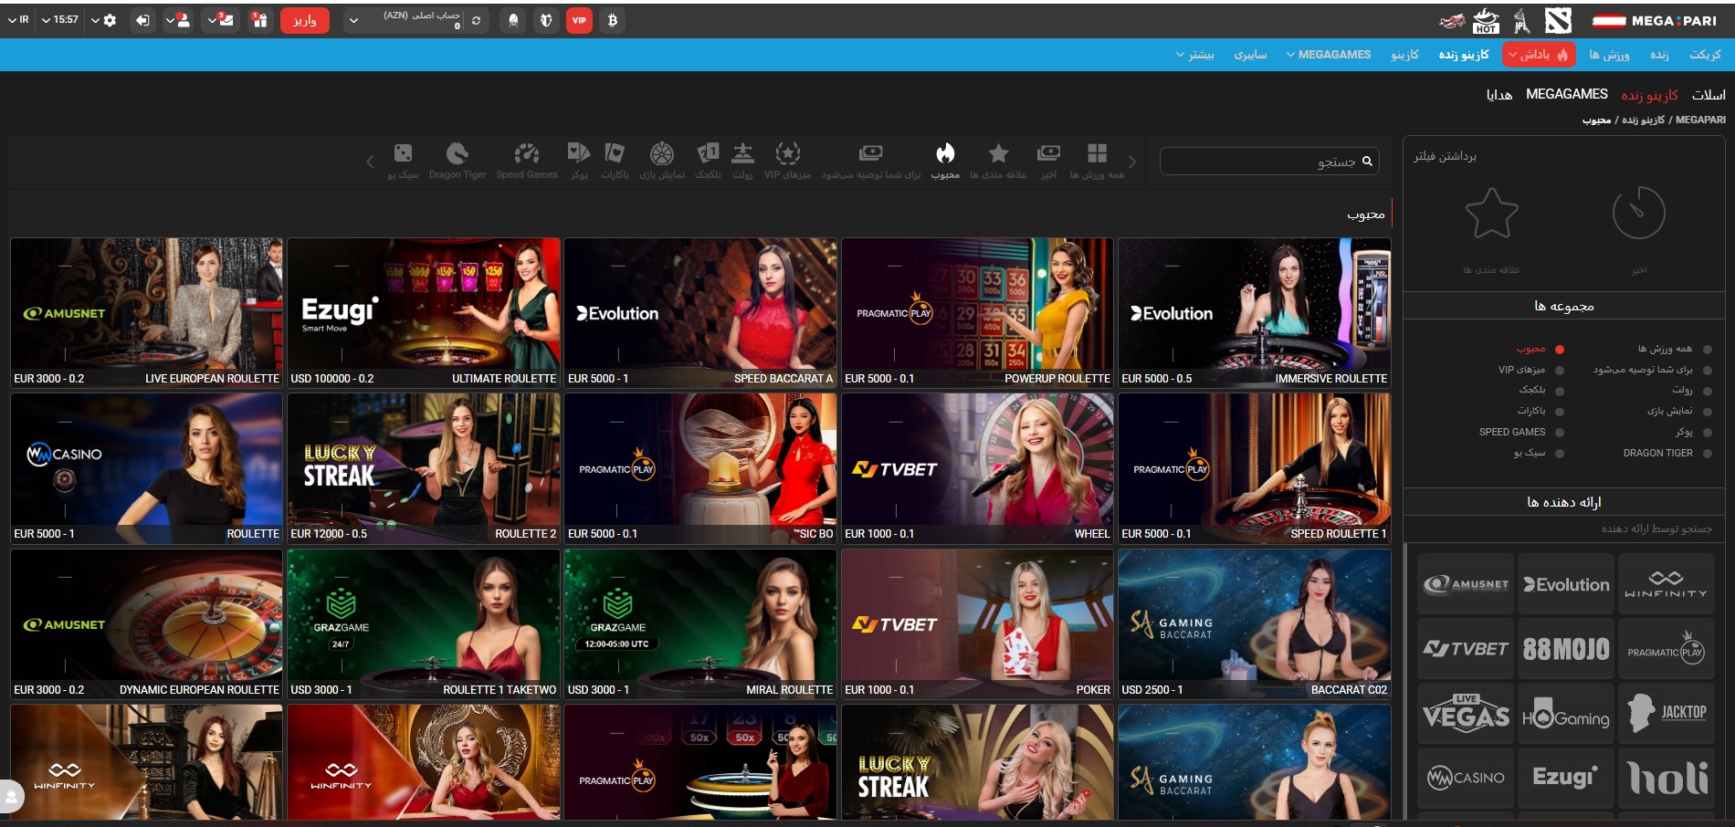Screen dimensions: 1735x827
Task: Open the gift box bonuses icon
Action: 259,20
